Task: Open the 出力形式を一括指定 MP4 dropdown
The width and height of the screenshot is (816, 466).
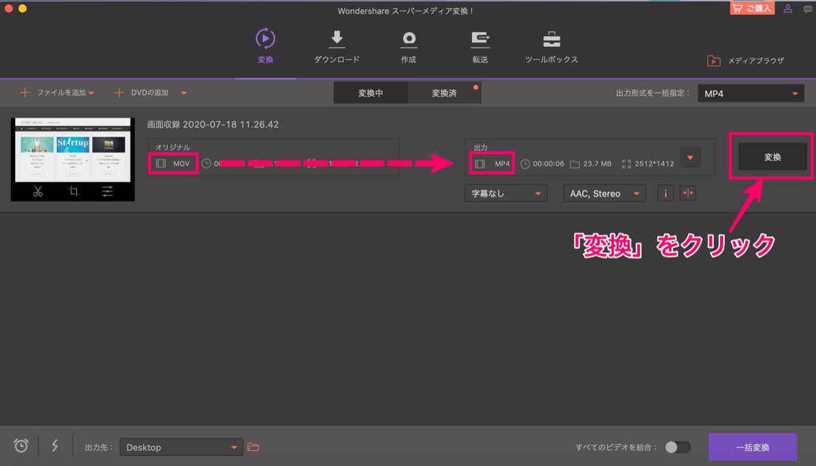Action: [x=751, y=93]
